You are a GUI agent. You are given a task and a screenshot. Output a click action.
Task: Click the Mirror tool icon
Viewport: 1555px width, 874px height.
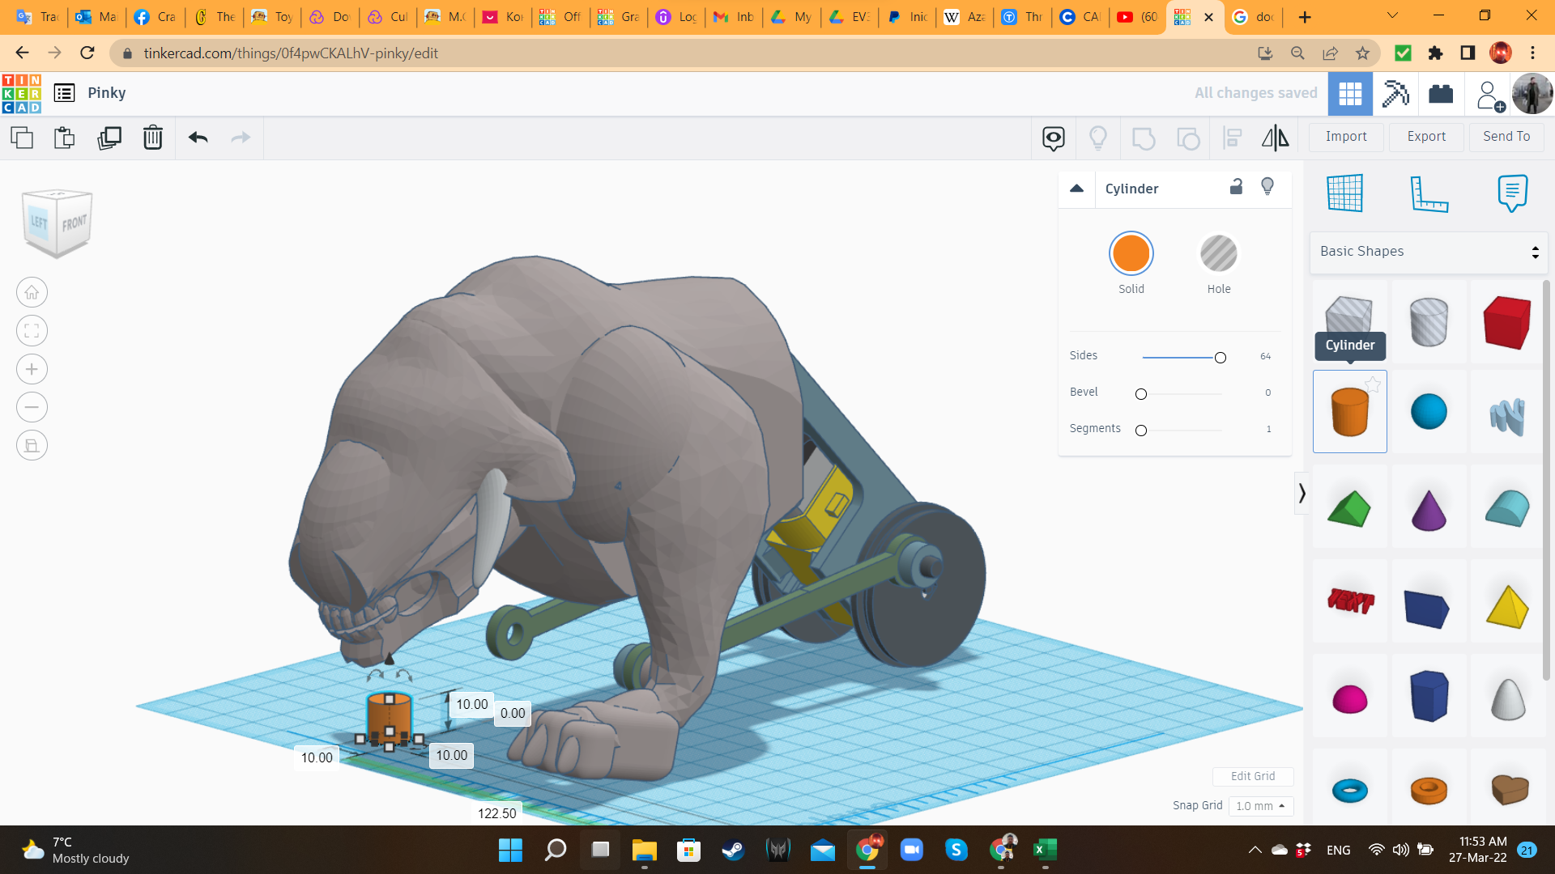click(1275, 138)
